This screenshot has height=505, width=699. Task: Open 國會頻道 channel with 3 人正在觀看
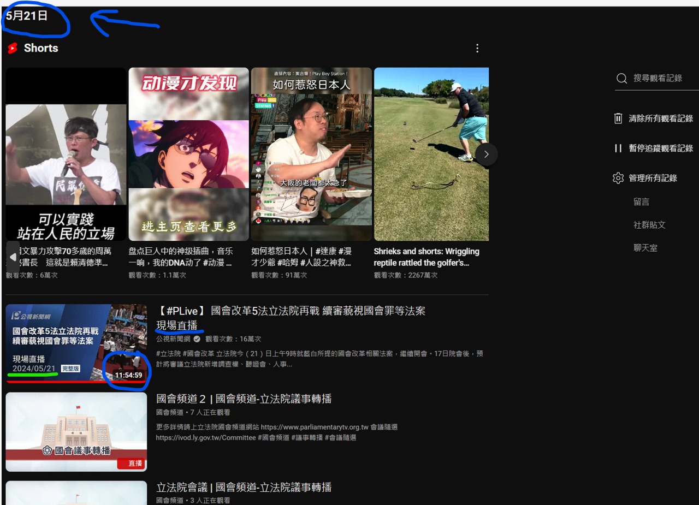click(x=169, y=501)
